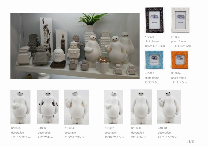Click the large shelf display photo
The width and height of the screenshot is (208, 147).
point(75,46)
